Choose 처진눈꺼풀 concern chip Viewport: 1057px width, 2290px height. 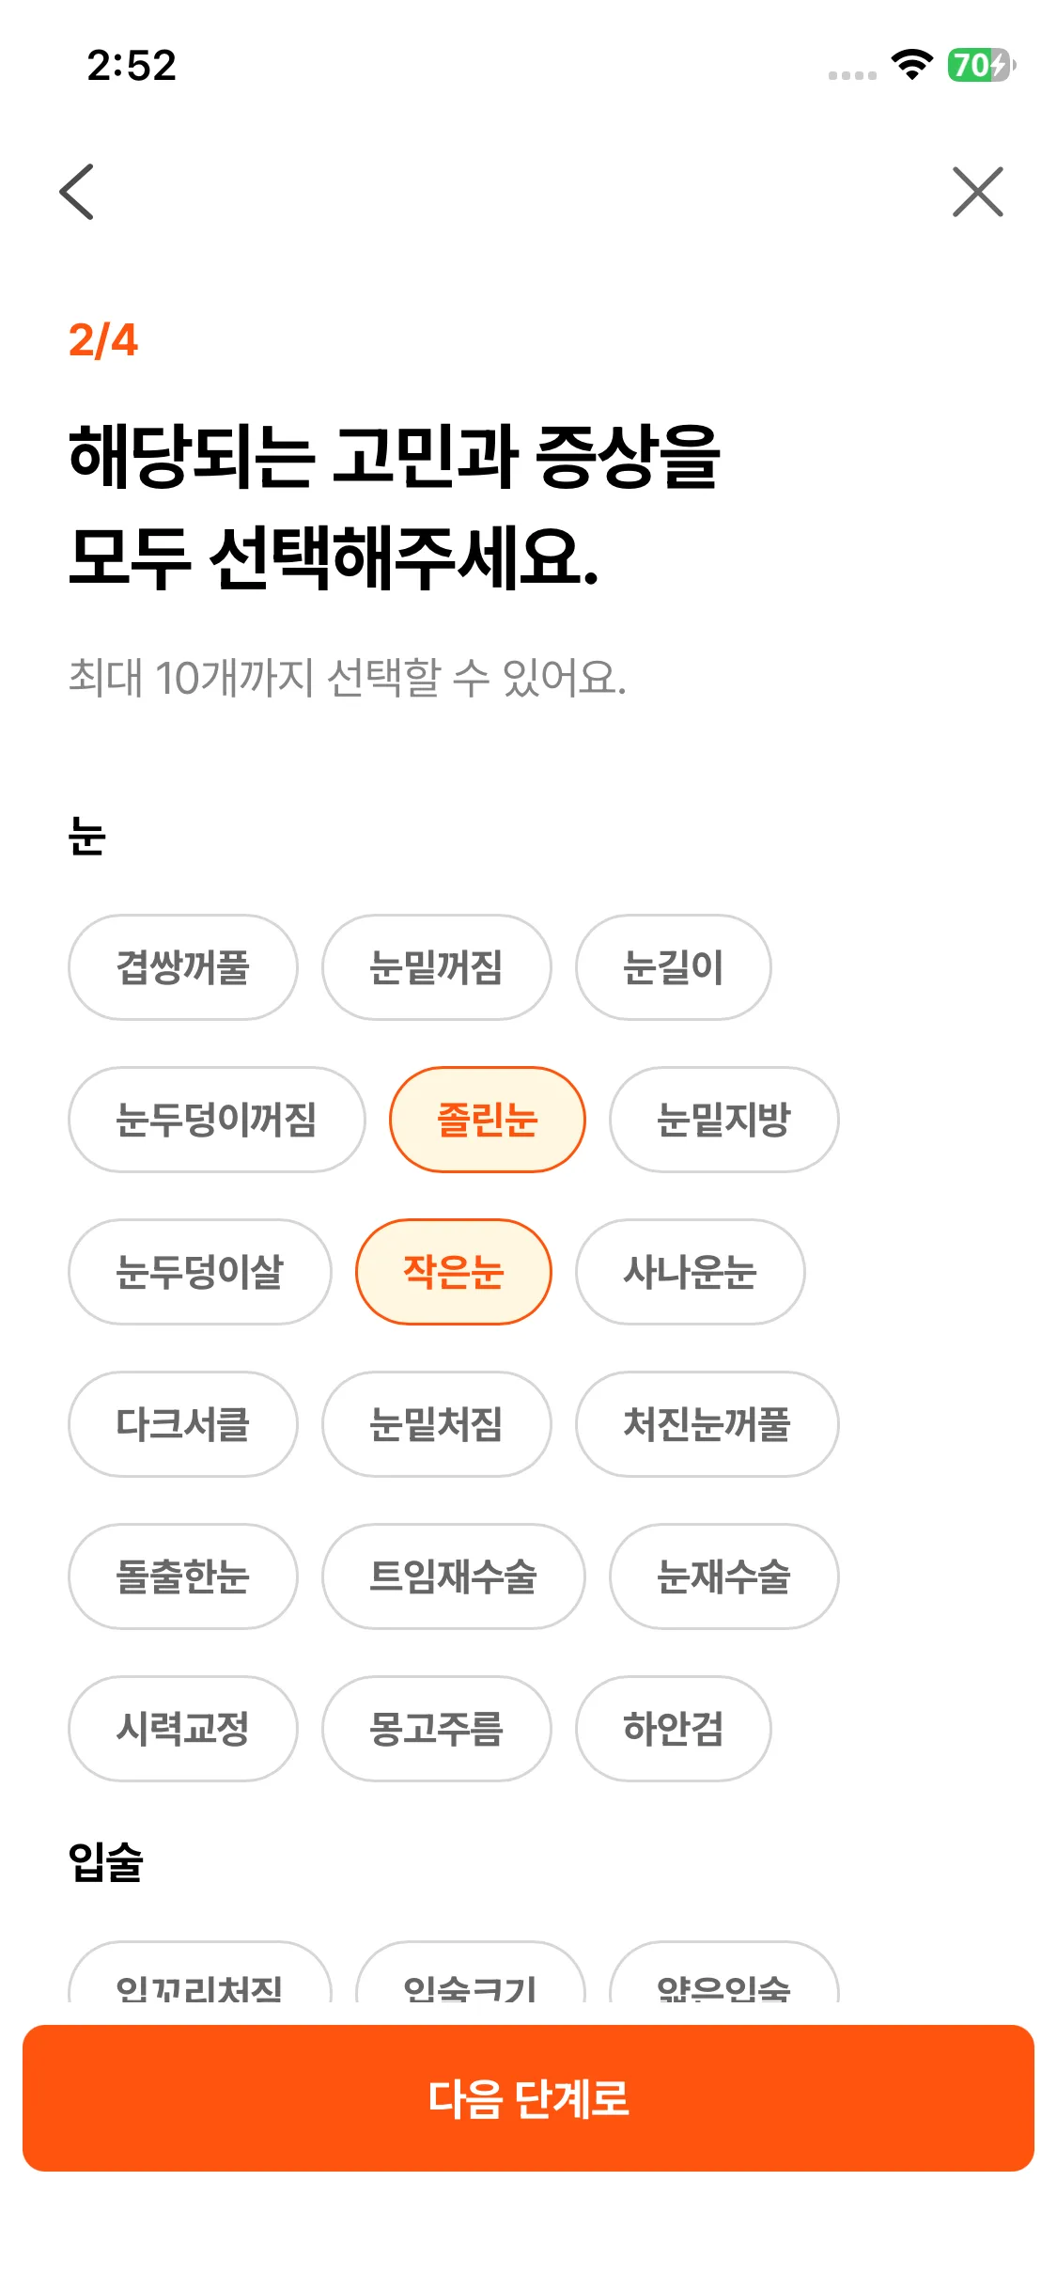pos(707,1424)
